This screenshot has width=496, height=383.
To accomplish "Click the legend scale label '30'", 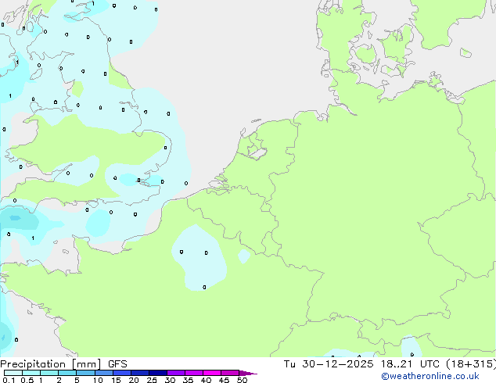I will click(170, 380).
